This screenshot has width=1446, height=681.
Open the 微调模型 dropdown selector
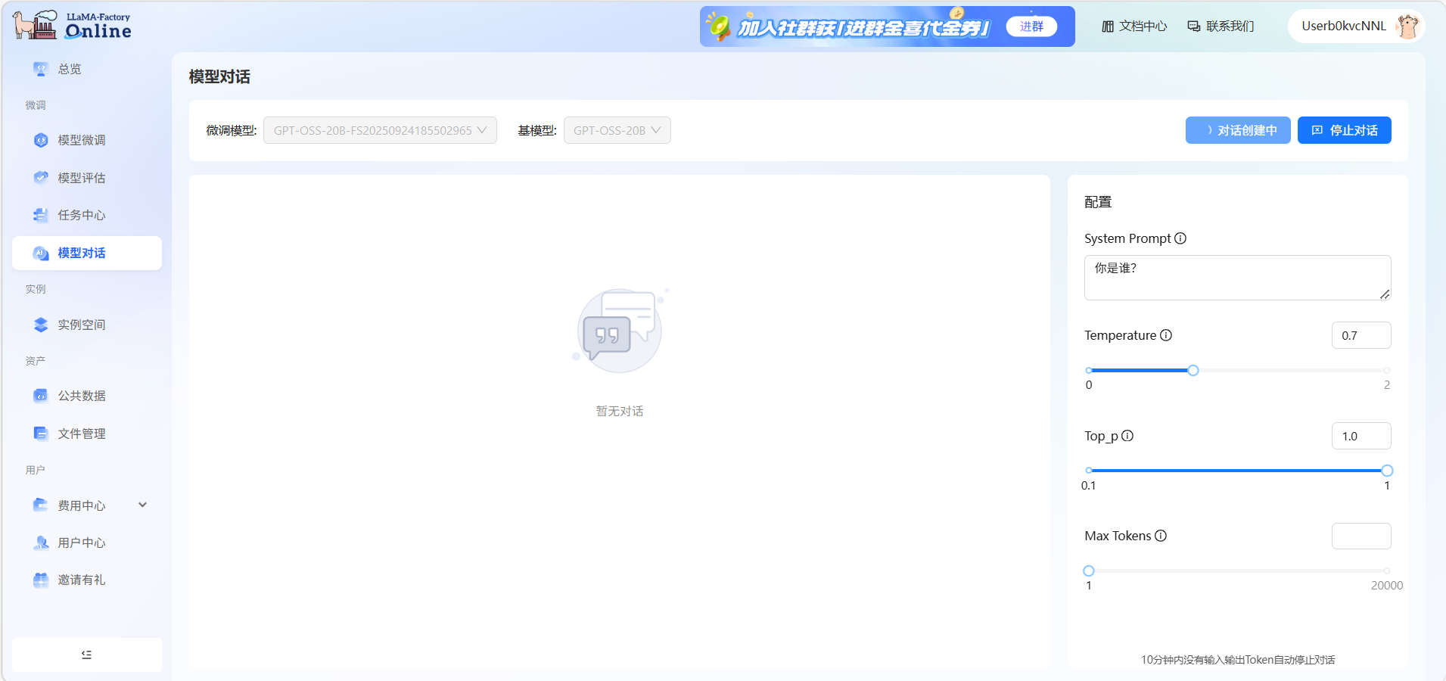pyautogui.click(x=380, y=130)
